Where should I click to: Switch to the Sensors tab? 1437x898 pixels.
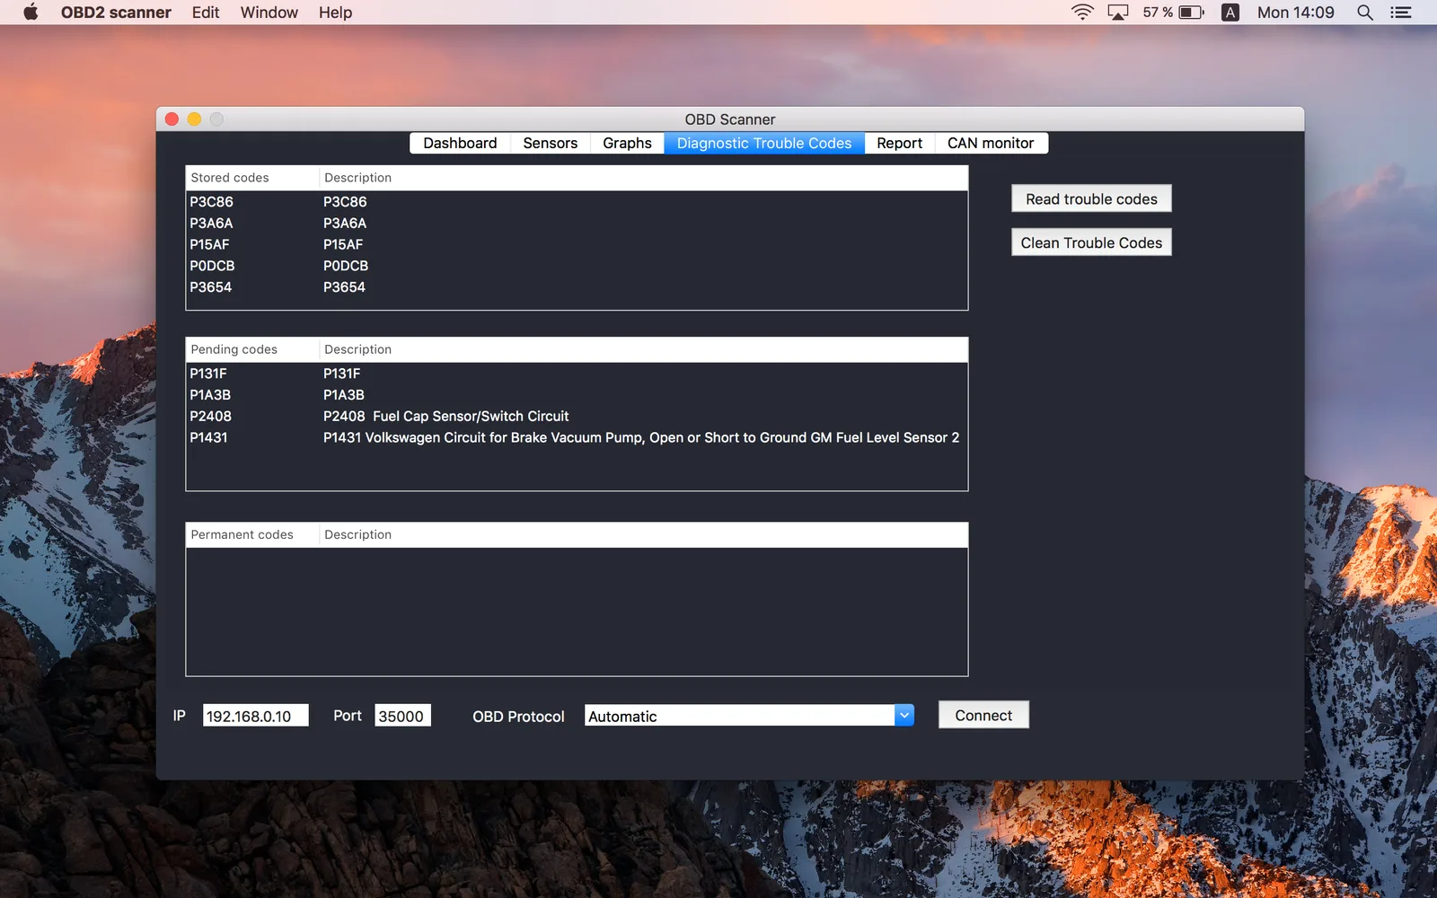551,144
